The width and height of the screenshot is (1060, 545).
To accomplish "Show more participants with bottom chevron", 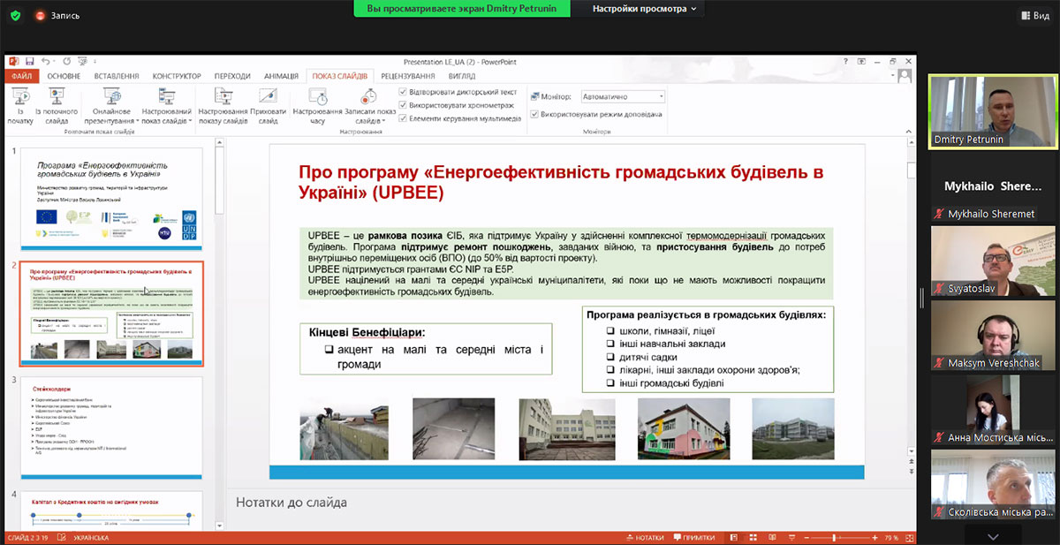I will click(993, 536).
